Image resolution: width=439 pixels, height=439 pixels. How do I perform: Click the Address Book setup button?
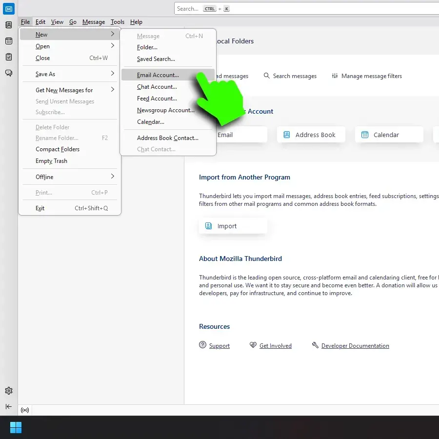pos(311,135)
